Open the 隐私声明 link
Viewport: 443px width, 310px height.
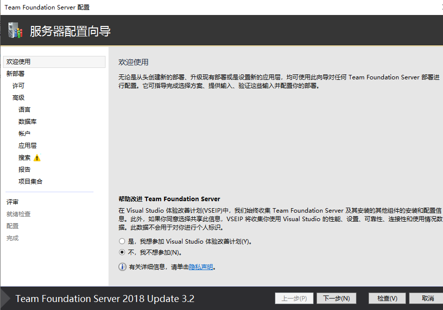click(201, 267)
